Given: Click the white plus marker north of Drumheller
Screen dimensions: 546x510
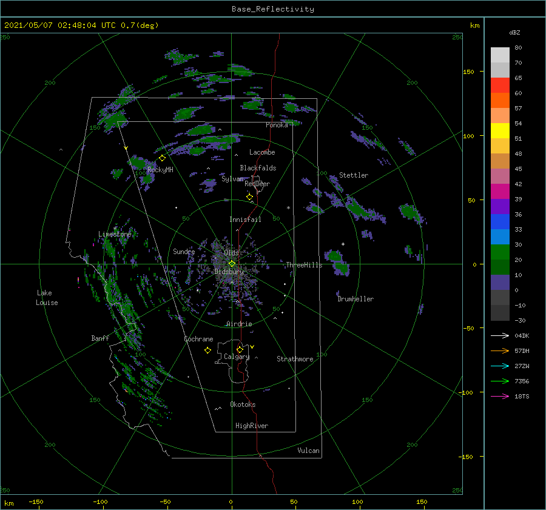Looking at the screenshot, I should [x=343, y=244].
